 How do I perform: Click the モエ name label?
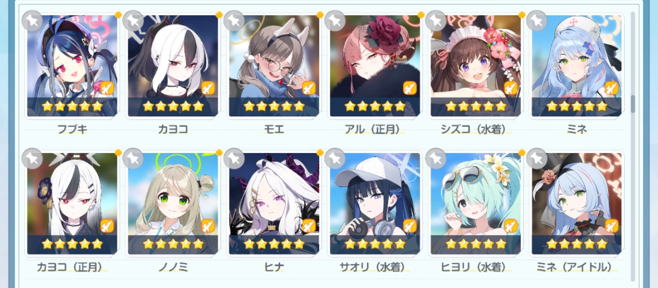click(x=274, y=129)
